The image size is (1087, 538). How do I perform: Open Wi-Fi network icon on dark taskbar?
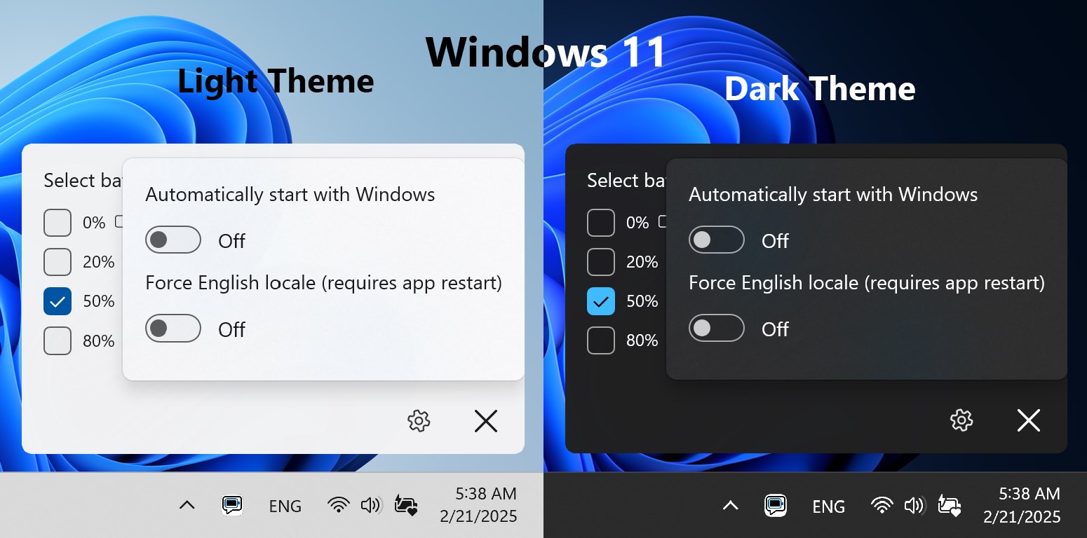click(882, 505)
